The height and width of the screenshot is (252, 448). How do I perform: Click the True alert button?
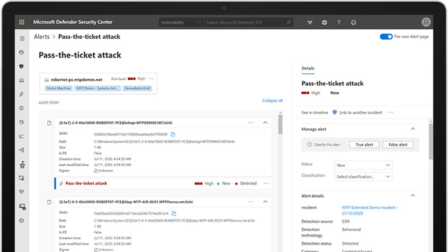pos(364,144)
